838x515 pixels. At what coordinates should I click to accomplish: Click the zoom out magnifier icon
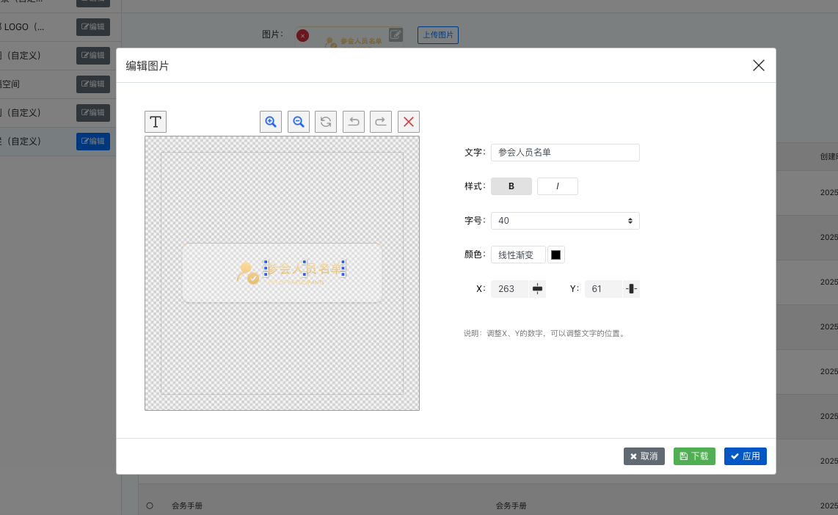[x=298, y=122]
